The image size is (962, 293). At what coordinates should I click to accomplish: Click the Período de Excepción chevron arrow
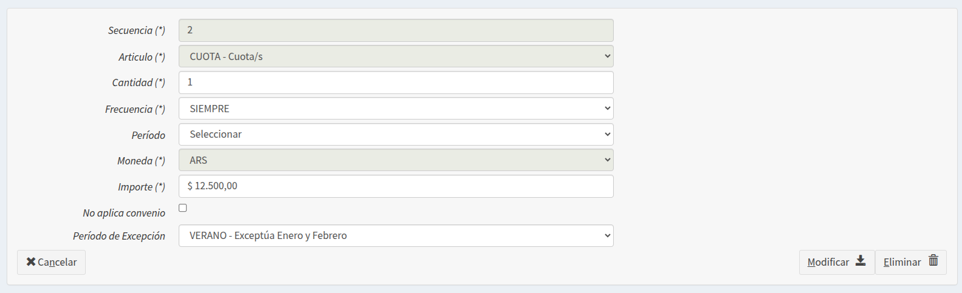[x=607, y=236]
